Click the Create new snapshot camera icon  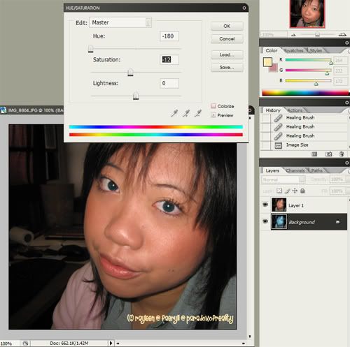tap(328, 154)
